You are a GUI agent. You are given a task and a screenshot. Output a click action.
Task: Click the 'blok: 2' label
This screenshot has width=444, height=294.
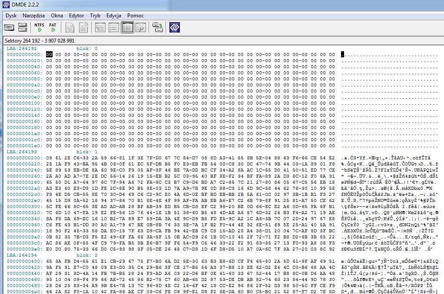click(87, 255)
